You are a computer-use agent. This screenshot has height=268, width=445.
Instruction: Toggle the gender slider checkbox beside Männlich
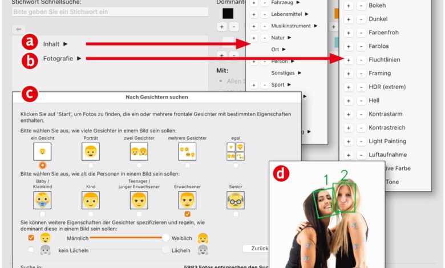(31, 238)
